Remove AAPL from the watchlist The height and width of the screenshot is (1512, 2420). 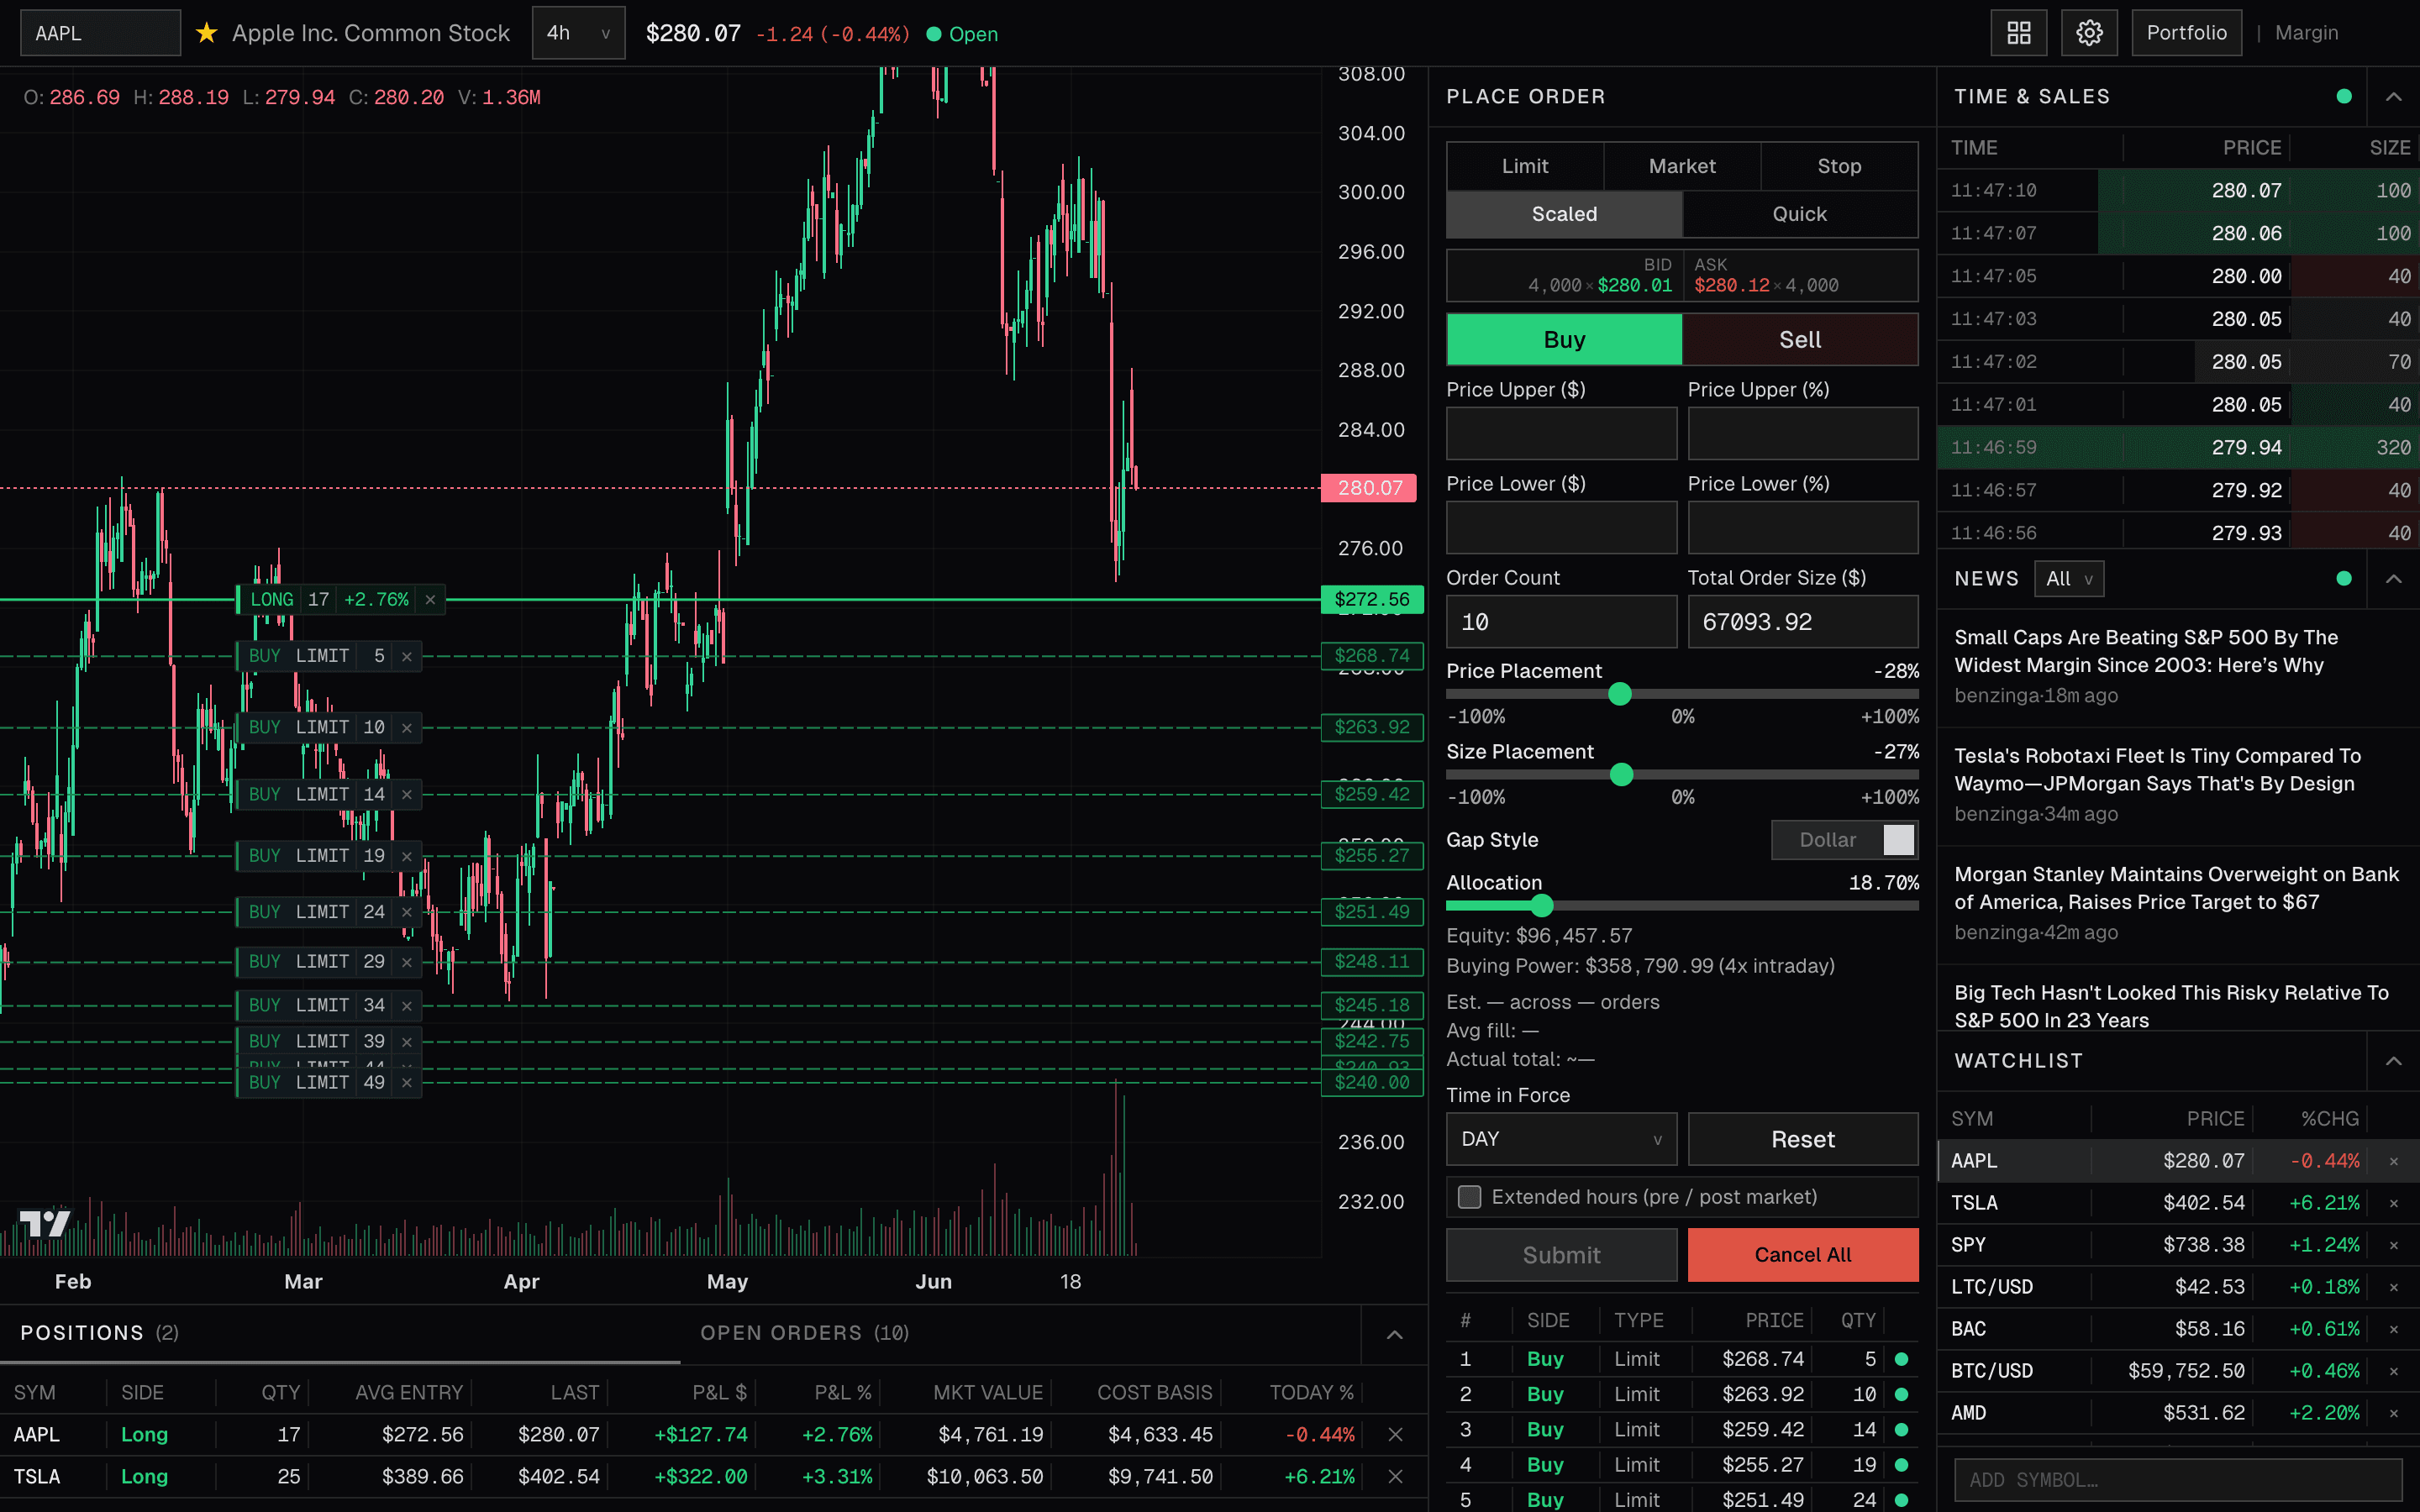(2394, 1161)
